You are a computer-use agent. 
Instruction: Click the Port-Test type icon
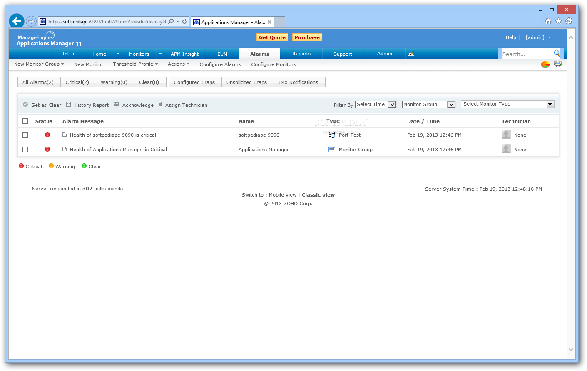332,135
